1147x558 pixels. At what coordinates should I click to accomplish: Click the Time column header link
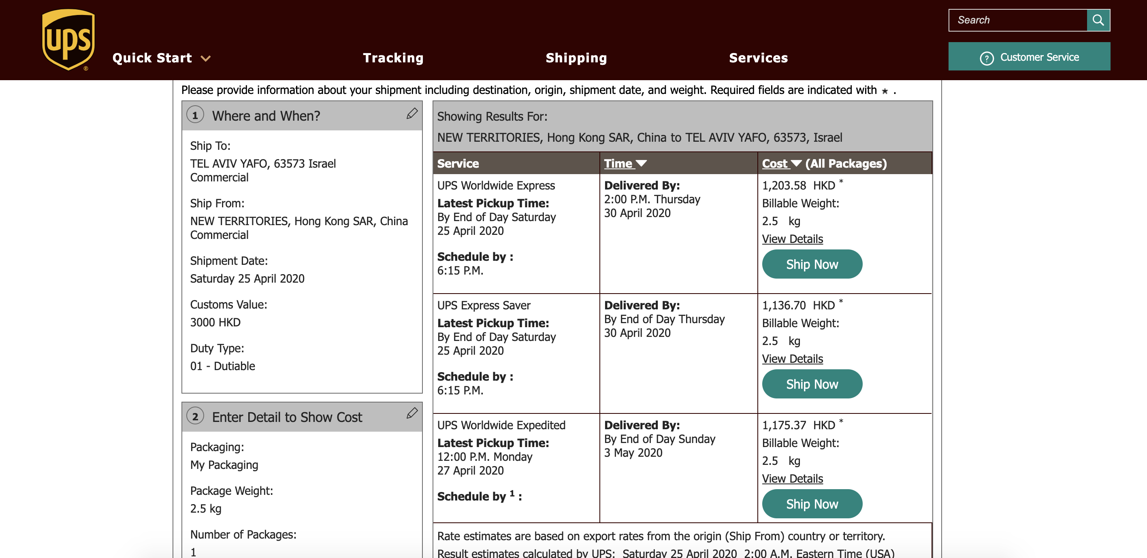click(x=618, y=164)
